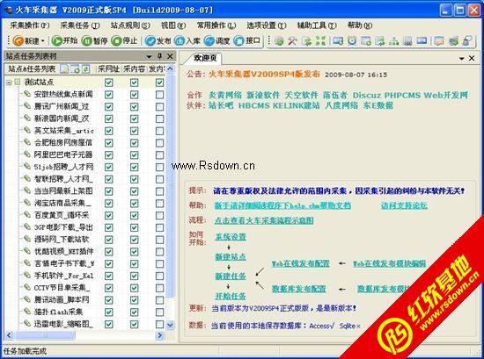This screenshot has width=484, height=359.
Task: Click the refresh icon beside 站点&任务列表
Action: pos(86,69)
